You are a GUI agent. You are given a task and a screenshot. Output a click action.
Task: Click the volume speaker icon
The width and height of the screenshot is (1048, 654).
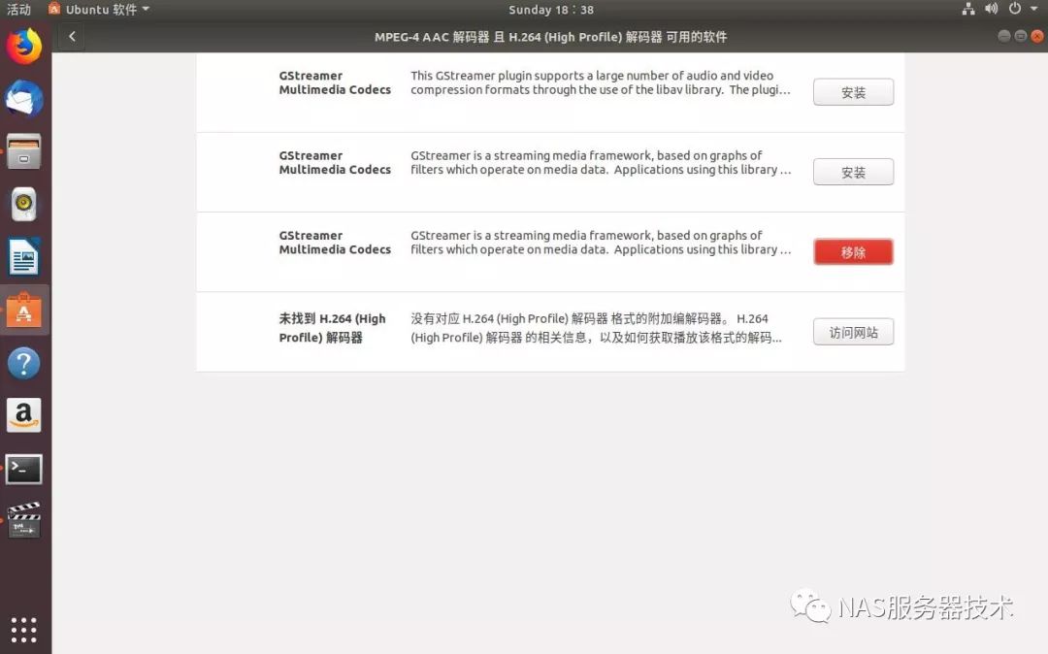(991, 10)
